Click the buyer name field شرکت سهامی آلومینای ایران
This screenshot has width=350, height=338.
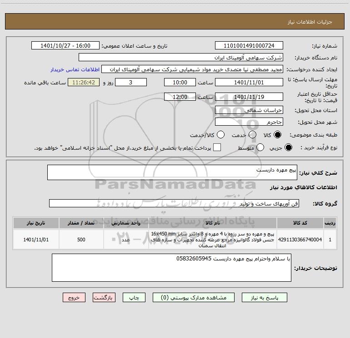[181, 58]
